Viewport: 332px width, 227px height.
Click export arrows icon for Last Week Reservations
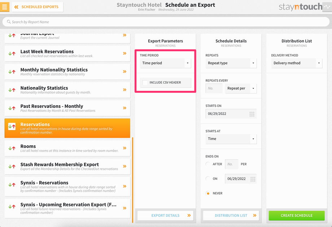tap(12, 53)
